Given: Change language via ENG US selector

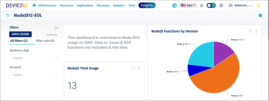Looking at the screenshot, I should pos(188,5).
